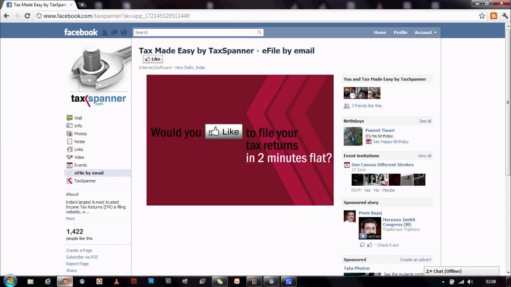511x287 pixels.
Task: Click the Blogger extension icon
Action: click(493, 16)
